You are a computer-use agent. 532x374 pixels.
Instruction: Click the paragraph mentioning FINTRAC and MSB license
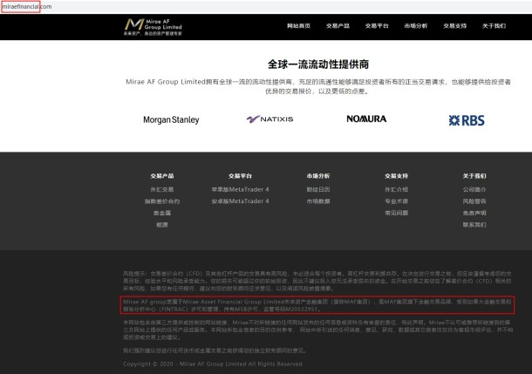317,305
